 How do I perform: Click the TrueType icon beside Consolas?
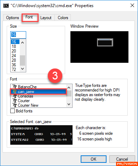point(15,96)
